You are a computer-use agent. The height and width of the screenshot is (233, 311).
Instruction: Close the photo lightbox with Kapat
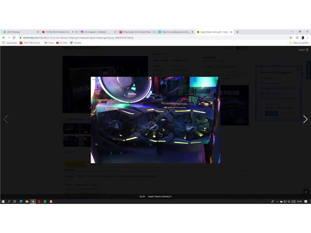[304, 50]
